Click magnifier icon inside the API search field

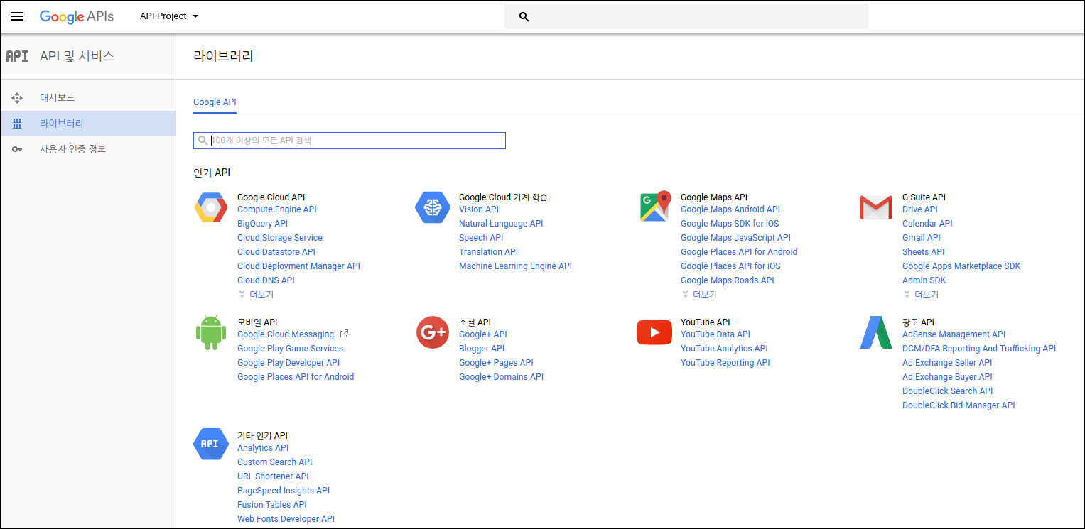(x=203, y=141)
